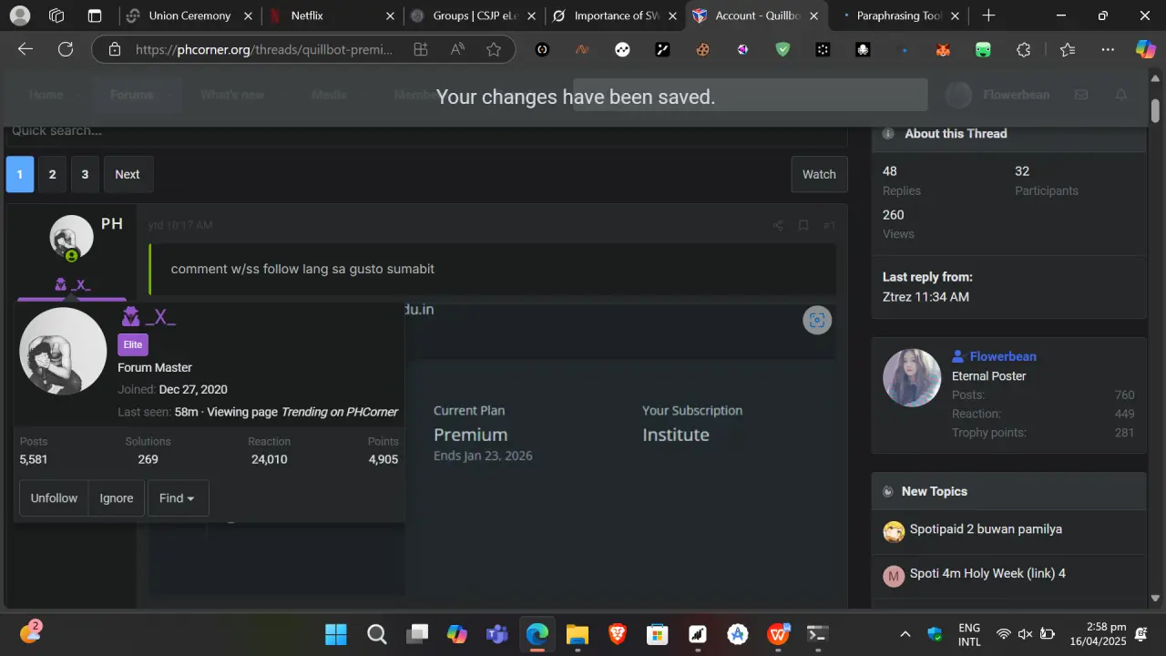Viewport: 1166px width, 656px height.
Task: Show hidden system tray icons
Action: click(x=905, y=633)
